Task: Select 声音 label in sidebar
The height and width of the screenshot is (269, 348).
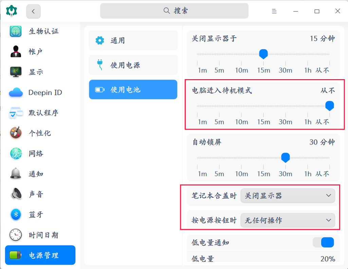Action: (x=36, y=194)
